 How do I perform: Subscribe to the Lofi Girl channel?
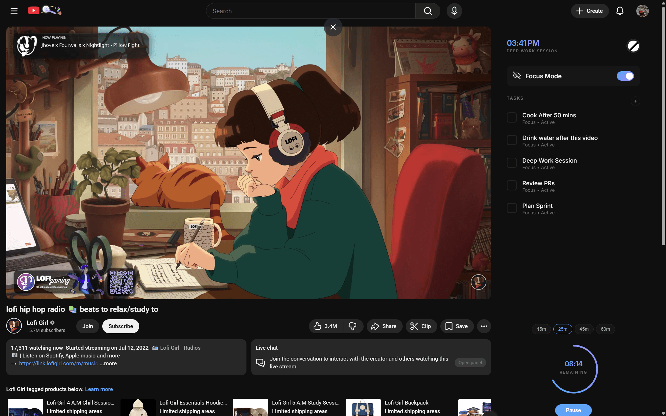(120, 326)
